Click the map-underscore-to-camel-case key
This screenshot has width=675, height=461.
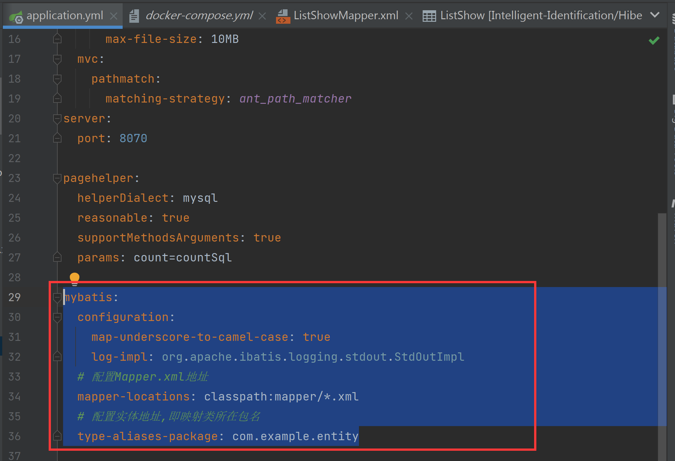pos(190,337)
